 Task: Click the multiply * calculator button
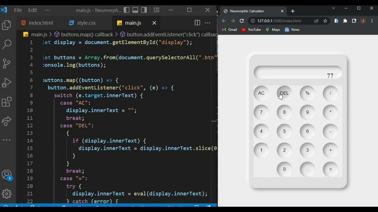click(x=330, y=112)
